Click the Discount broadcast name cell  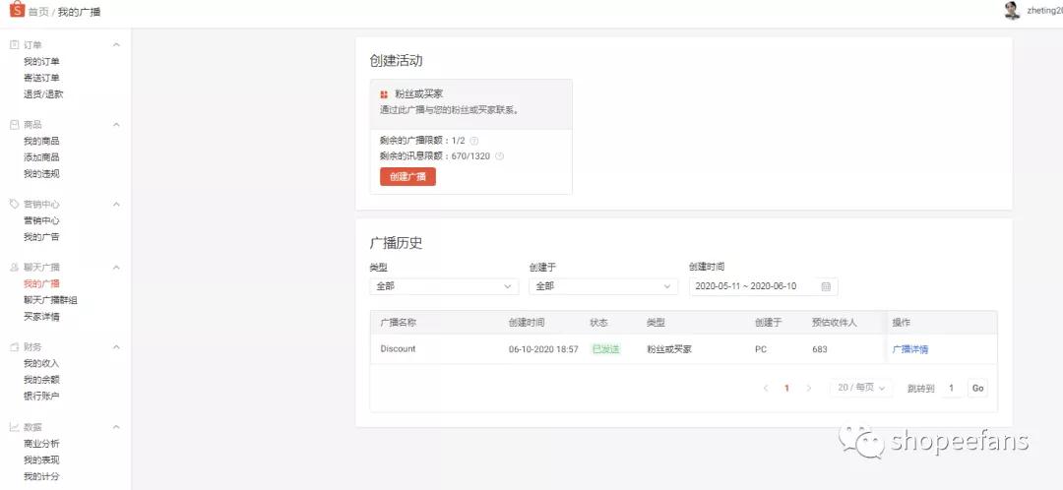point(398,349)
